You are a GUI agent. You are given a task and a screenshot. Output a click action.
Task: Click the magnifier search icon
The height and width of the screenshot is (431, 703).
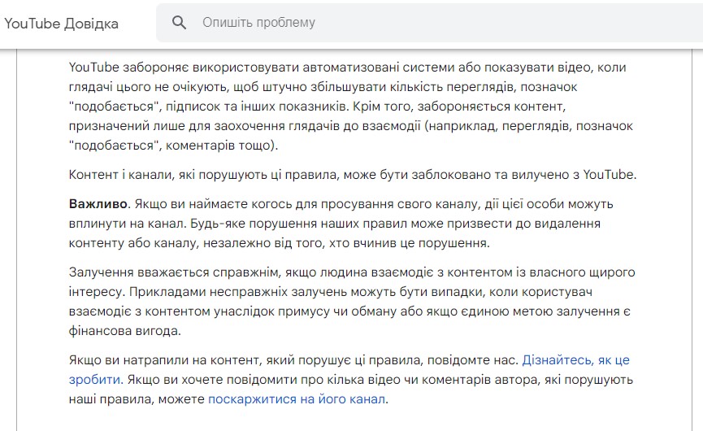pos(179,22)
